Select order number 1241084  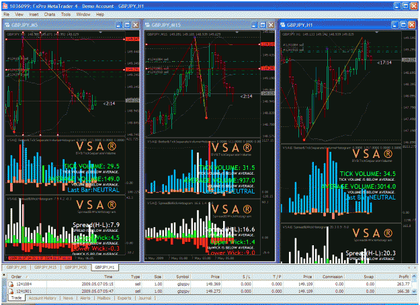pos(24,284)
